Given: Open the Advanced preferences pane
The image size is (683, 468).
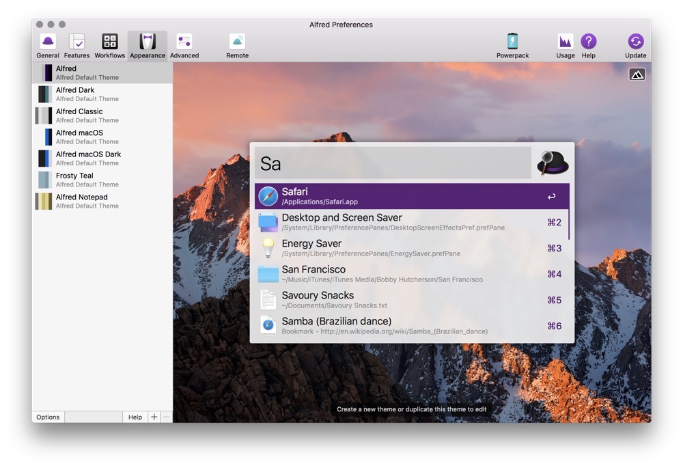Looking at the screenshot, I should 184,45.
